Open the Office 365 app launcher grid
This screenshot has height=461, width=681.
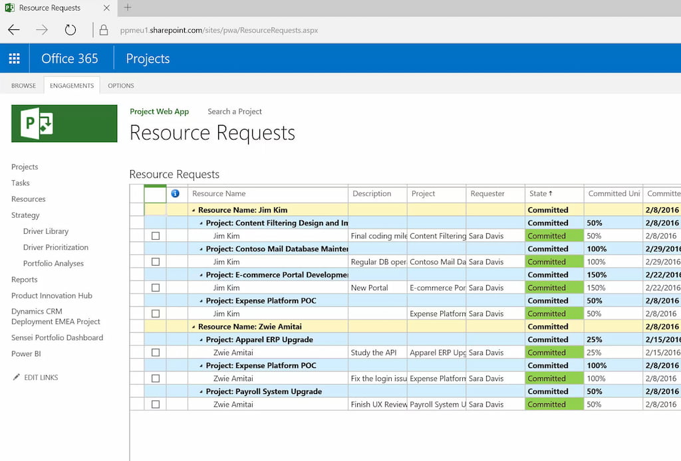tap(15, 58)
